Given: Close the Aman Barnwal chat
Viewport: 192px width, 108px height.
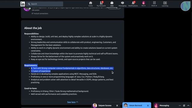Looking at the screenshot, I should [x=148, y=105].
